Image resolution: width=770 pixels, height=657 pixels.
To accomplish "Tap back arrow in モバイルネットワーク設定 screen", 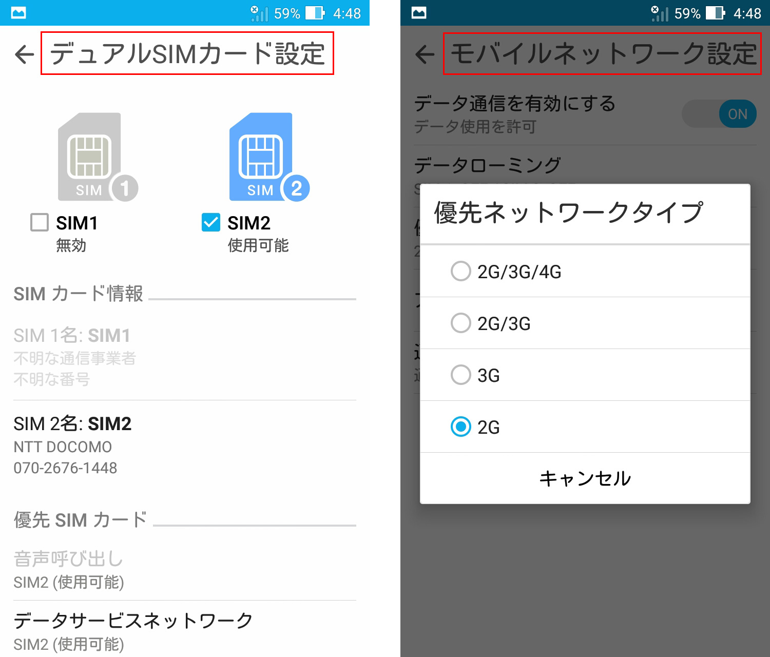I will [x=425, y=54].
